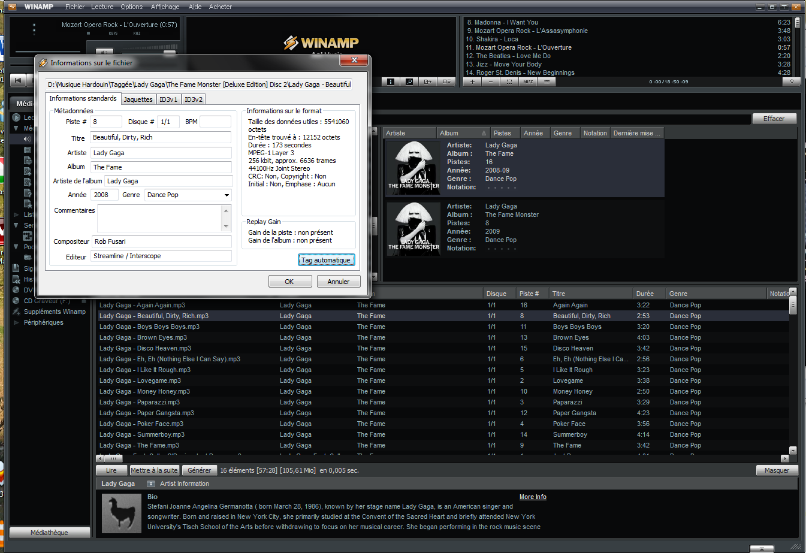Screen dimensions: 806x553
Task: Click the BPM input field
Action: 215,122
